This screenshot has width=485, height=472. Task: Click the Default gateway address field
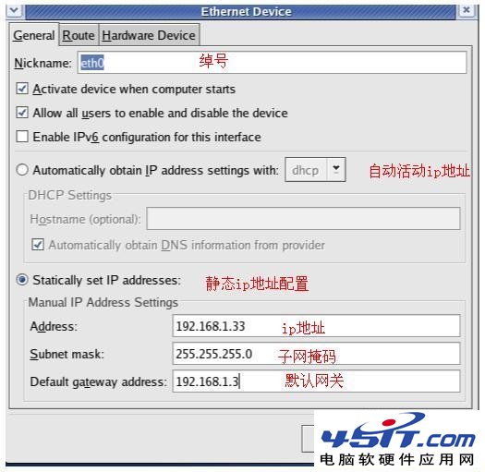(x=316, y=381)
